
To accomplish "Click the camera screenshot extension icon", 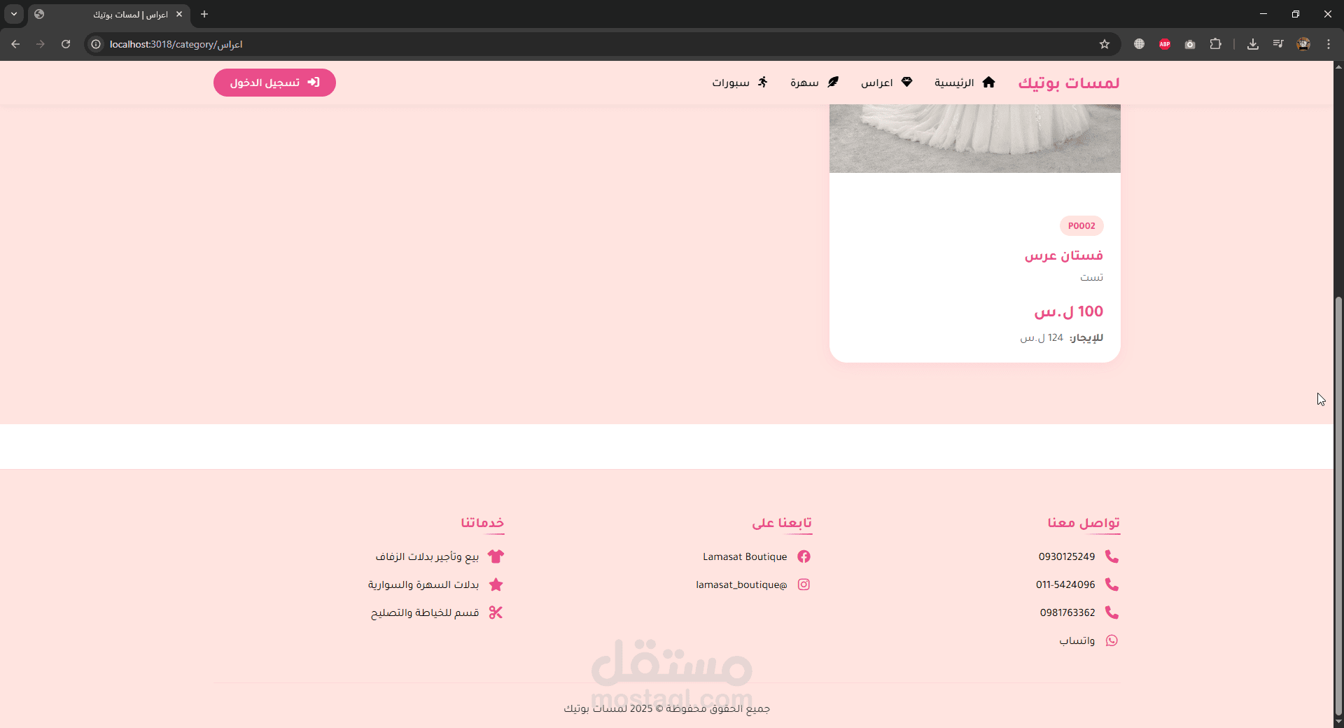I will (x=1190, y=44).
